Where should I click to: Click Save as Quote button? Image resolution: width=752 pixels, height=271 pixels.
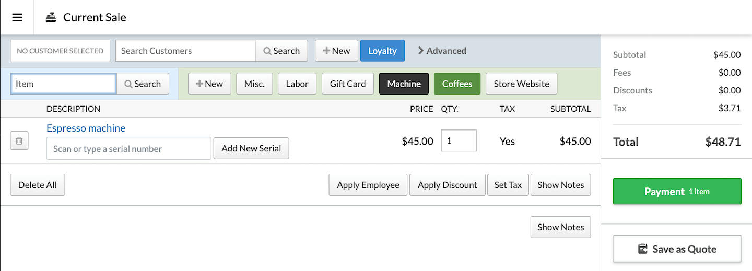[x=677, y=249]
